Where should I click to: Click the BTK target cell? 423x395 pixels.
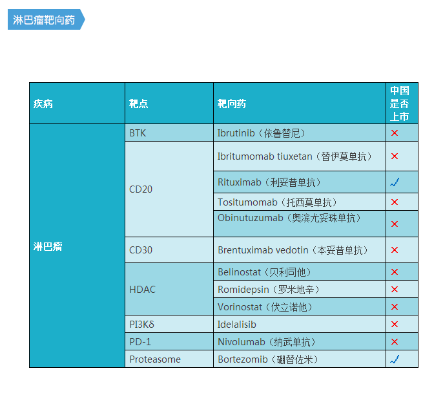169,133
